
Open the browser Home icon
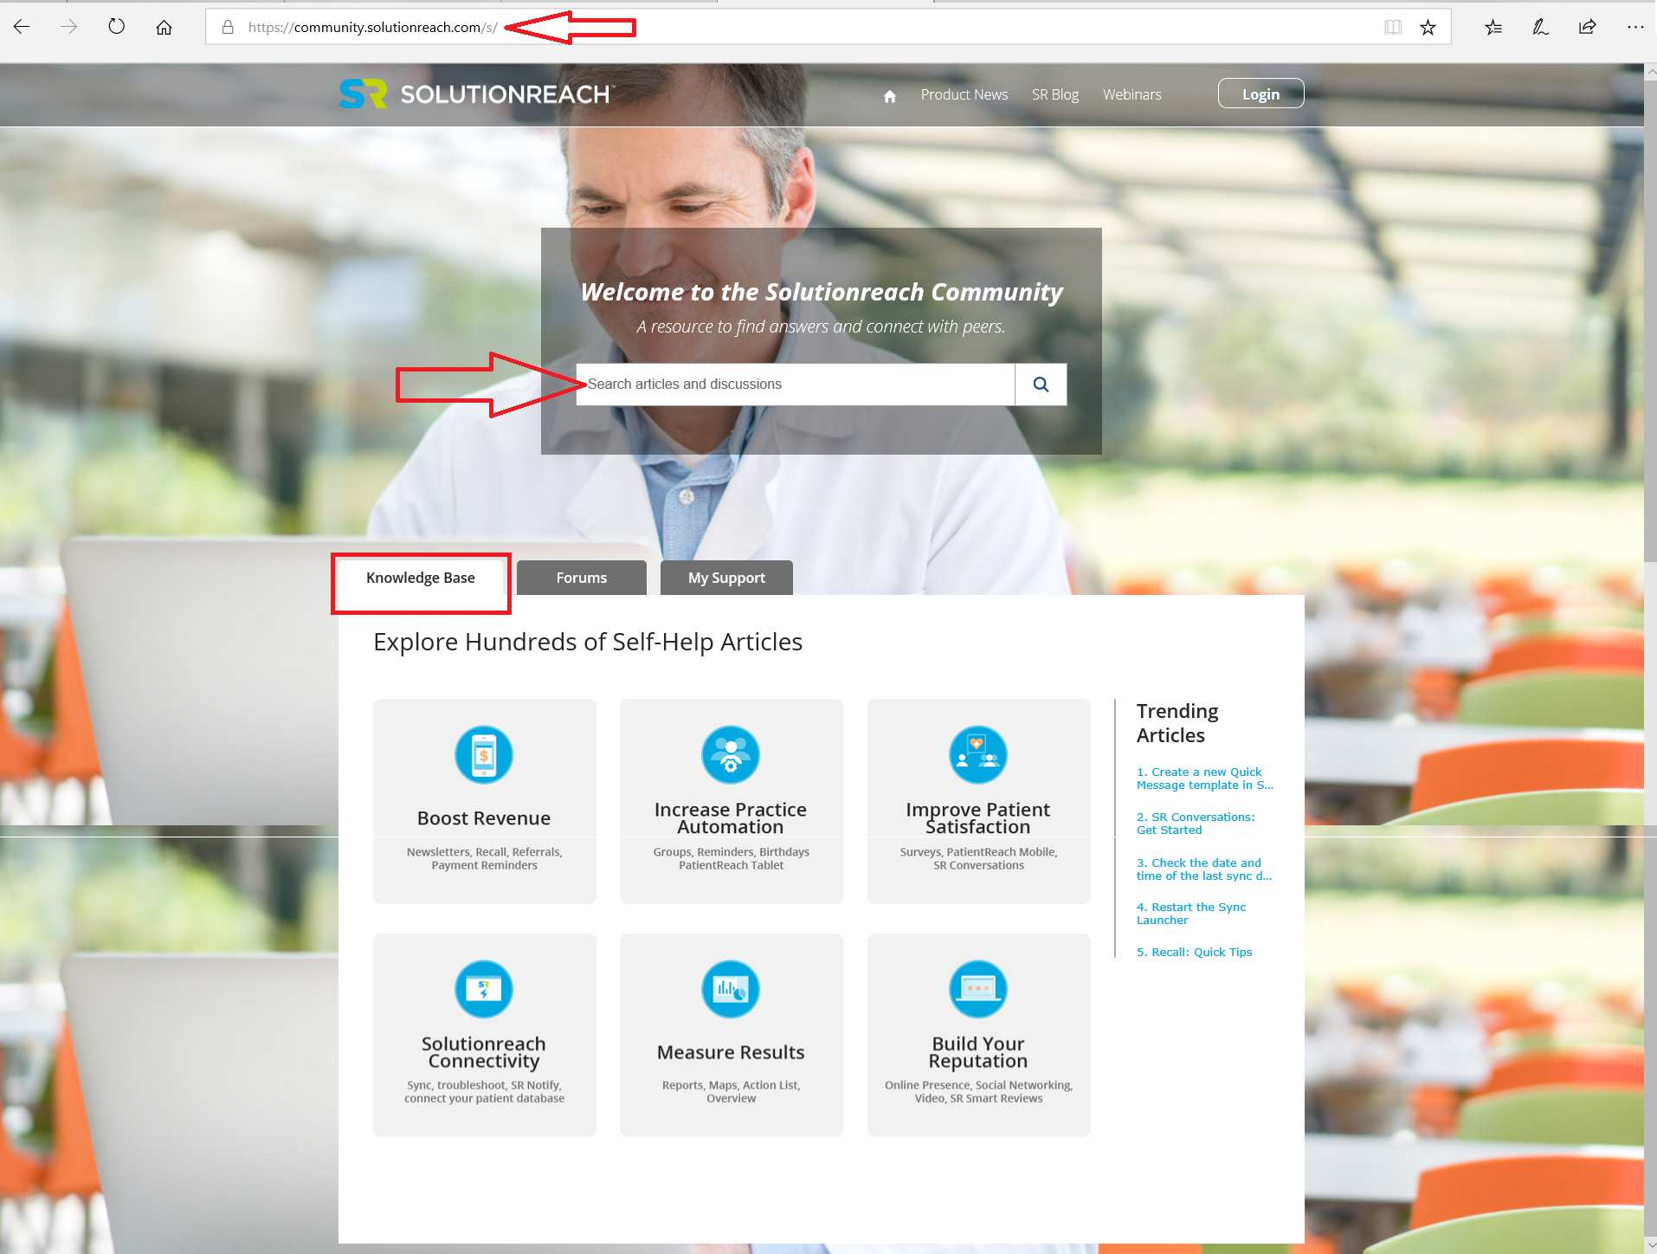164,27
